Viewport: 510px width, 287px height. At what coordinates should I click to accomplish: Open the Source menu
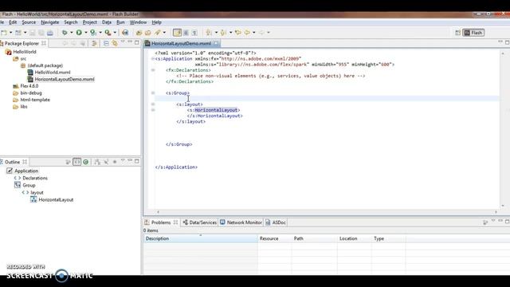click(x=29, y=22)
